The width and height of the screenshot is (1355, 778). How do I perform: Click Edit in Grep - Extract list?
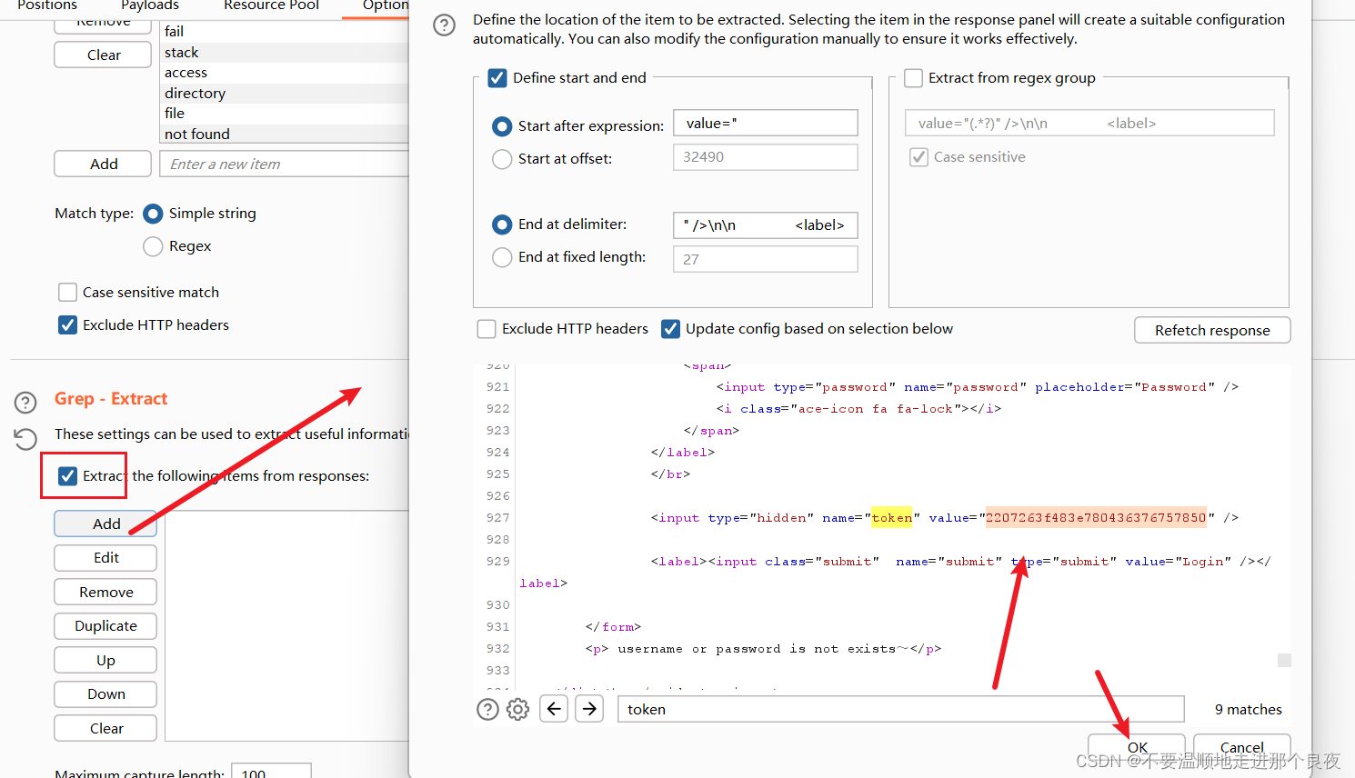105,558
